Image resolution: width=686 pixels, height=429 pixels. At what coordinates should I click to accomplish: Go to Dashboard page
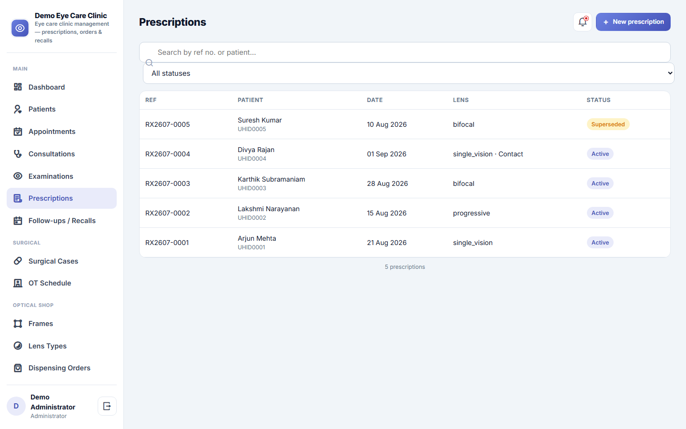[61, 87]
